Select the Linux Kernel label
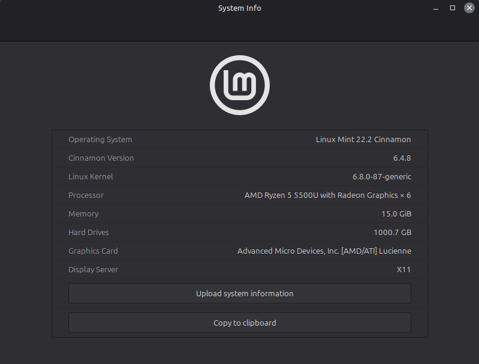479x364 pixels. pyautogui.click(x=91, y=177)
